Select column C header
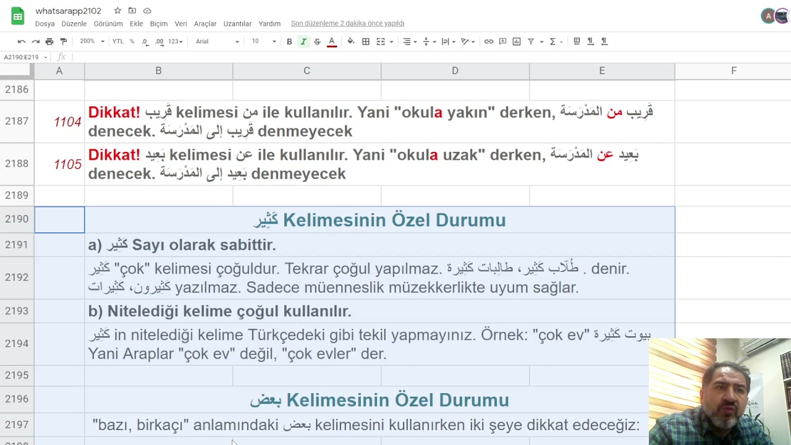This screenshot has height=445, width=791. pyautogui.click(x=307, y=71)
